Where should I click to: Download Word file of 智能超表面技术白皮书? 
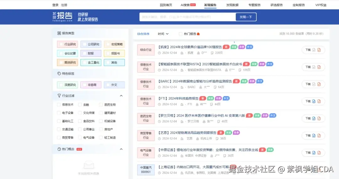point(314,67)
